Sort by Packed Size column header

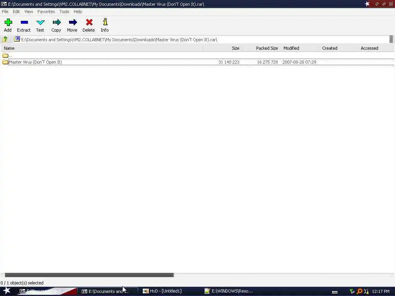pyautogui.click(x=260, y=48)
